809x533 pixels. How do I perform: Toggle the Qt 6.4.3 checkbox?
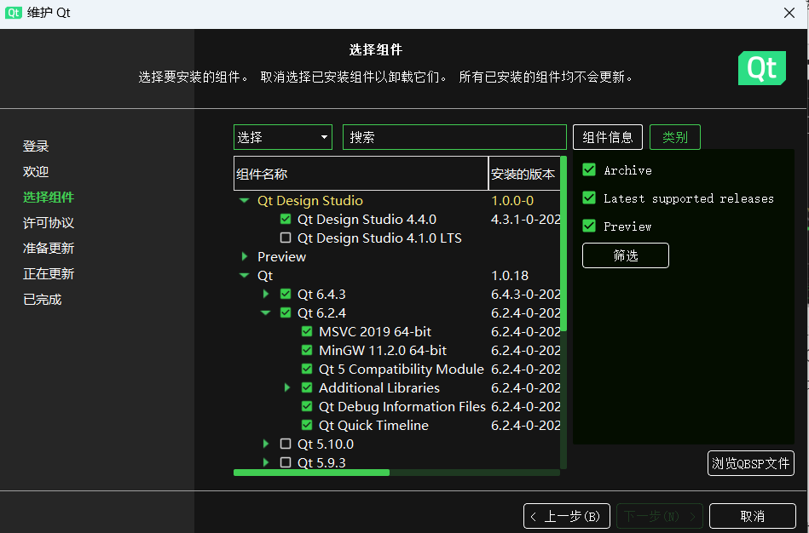[x=286, y=294]
